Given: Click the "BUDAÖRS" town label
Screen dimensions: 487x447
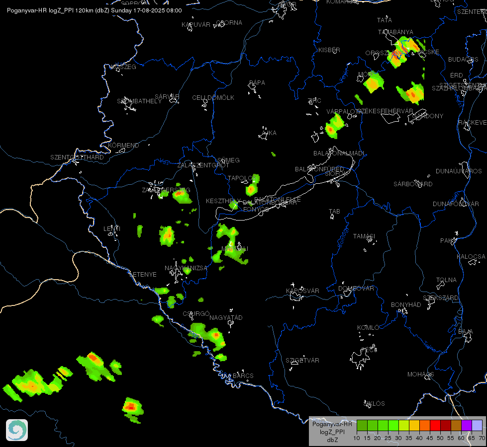Looking at the screenshot, I should [463, 59].
